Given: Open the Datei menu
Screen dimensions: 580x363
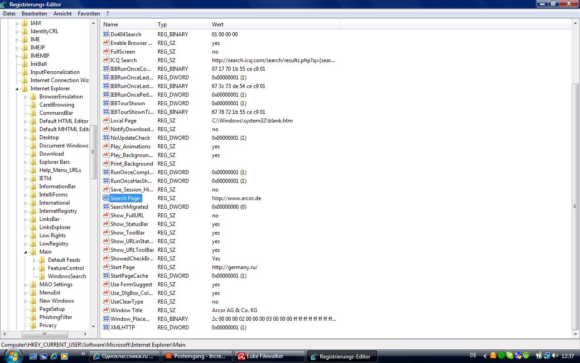Looking at the screenshot, I should (x=9, y=14).
